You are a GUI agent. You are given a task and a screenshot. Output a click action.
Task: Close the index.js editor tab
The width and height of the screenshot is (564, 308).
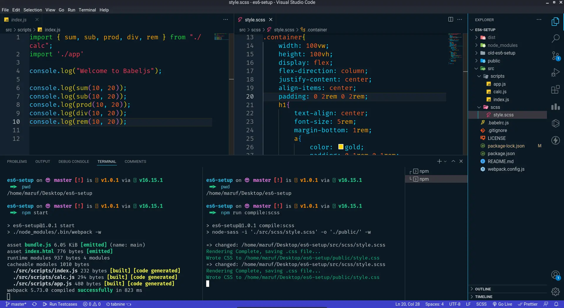click(x=37, y=20)
